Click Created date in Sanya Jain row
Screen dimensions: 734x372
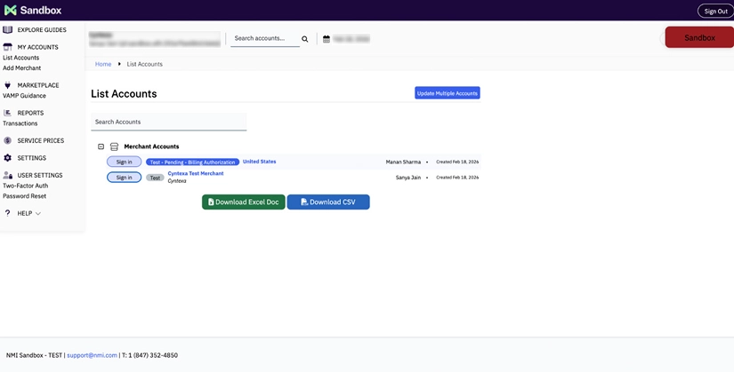pos(457,178)
